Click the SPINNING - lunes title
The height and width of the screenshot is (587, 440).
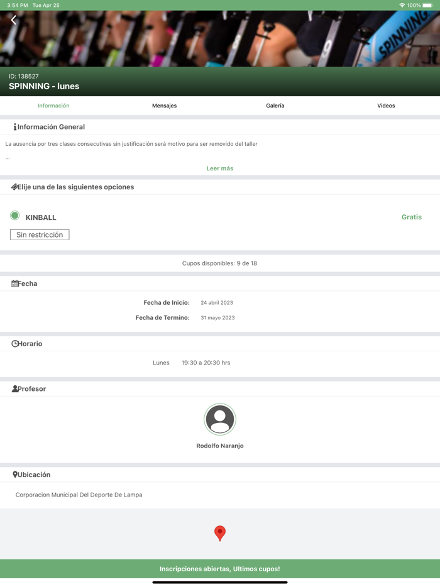pyautogui.click(x=44, y=86)
